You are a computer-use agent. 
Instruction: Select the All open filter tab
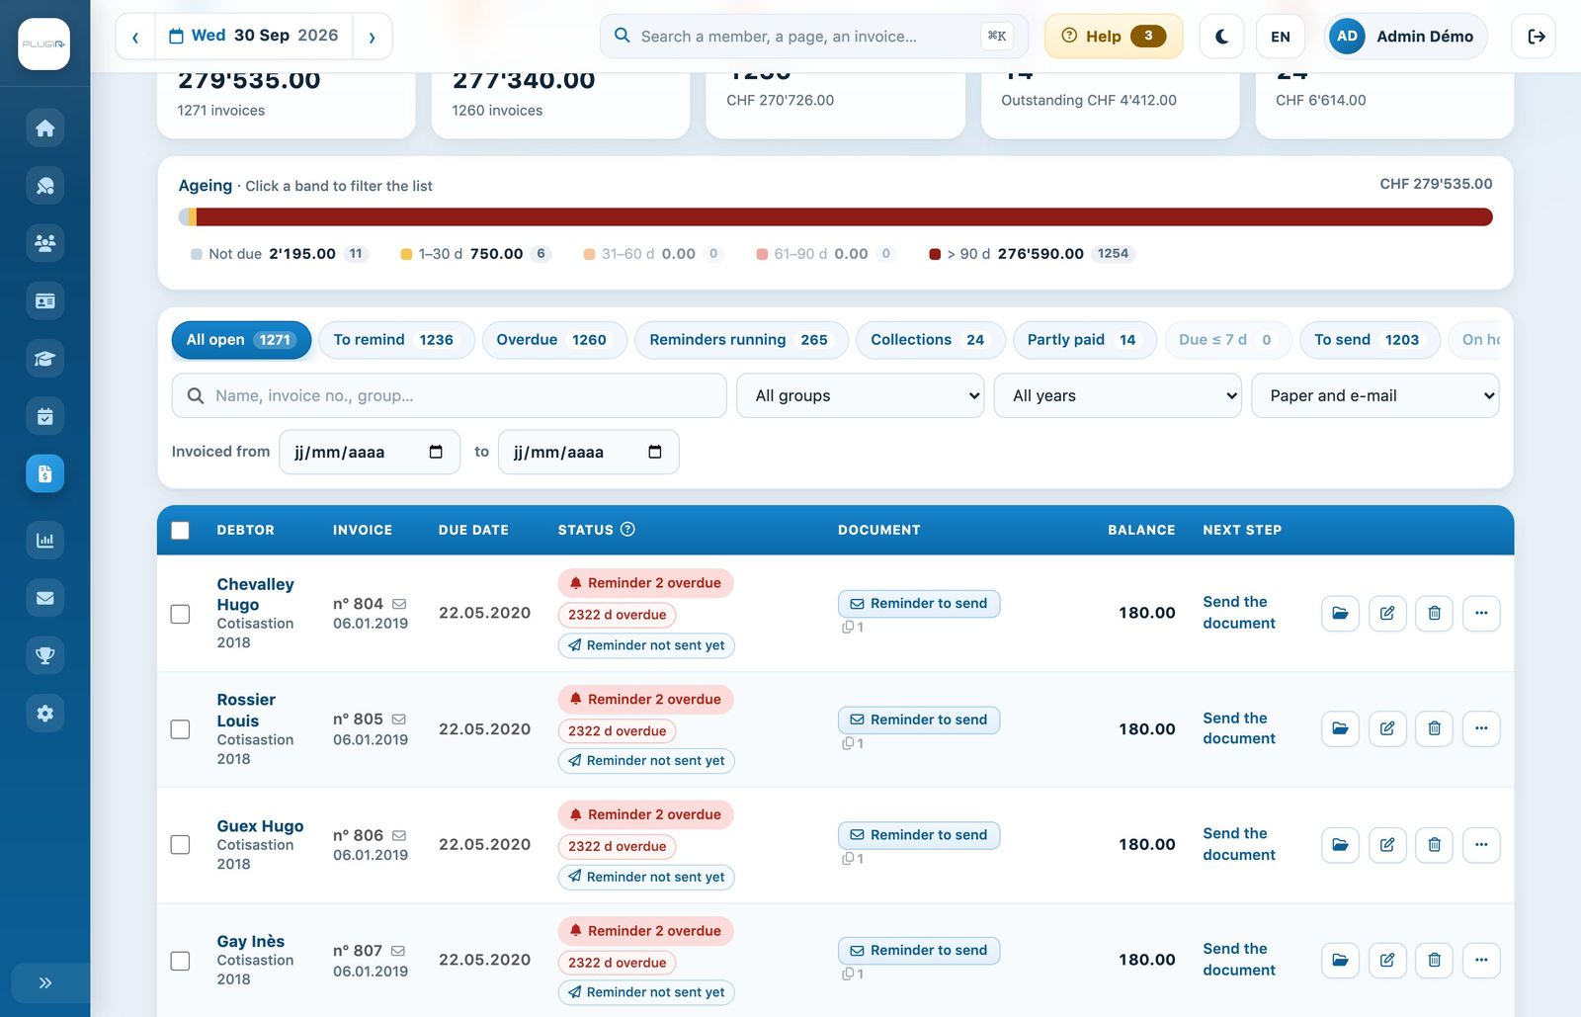click(x=241, y=340)
